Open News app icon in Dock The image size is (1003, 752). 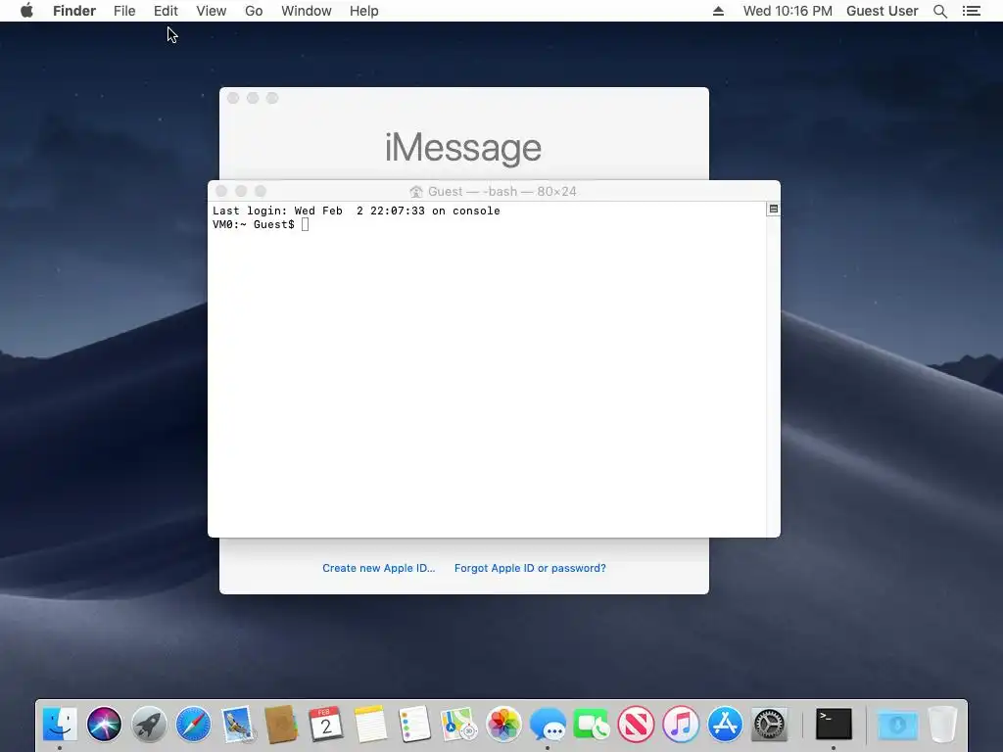point(636,725)
